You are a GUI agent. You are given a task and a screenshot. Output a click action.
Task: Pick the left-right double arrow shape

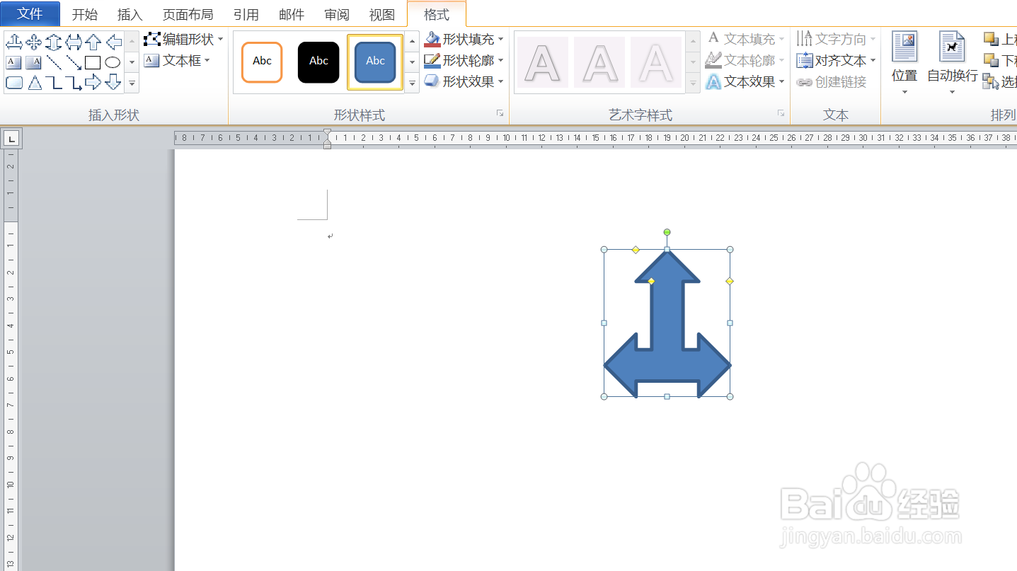(74, 42)
